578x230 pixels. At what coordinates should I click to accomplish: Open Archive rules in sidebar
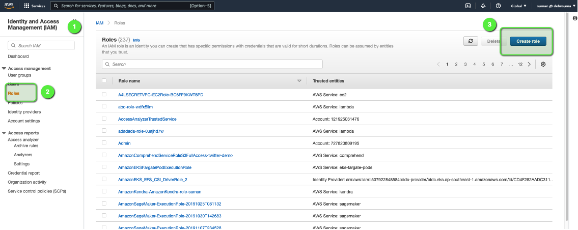pyautogui.click(x=26, y=146)
